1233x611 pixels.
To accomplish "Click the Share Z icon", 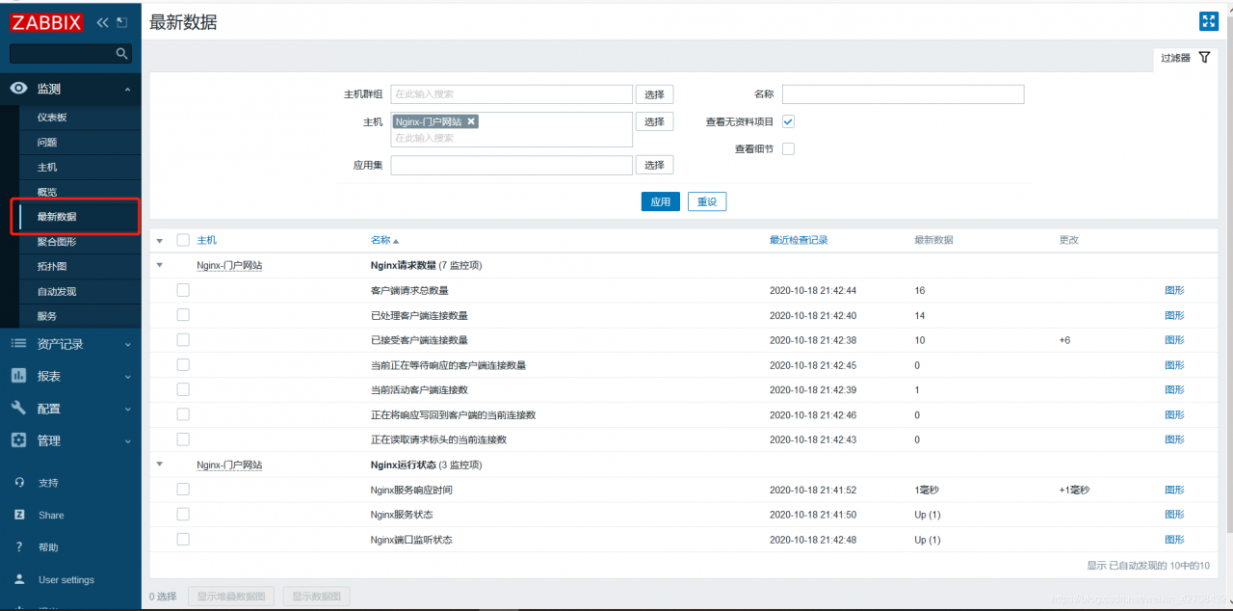I will [19, 515].
